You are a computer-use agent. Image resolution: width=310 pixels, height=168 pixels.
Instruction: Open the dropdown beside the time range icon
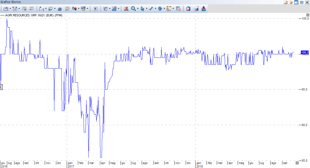click(x=19, y=9)
